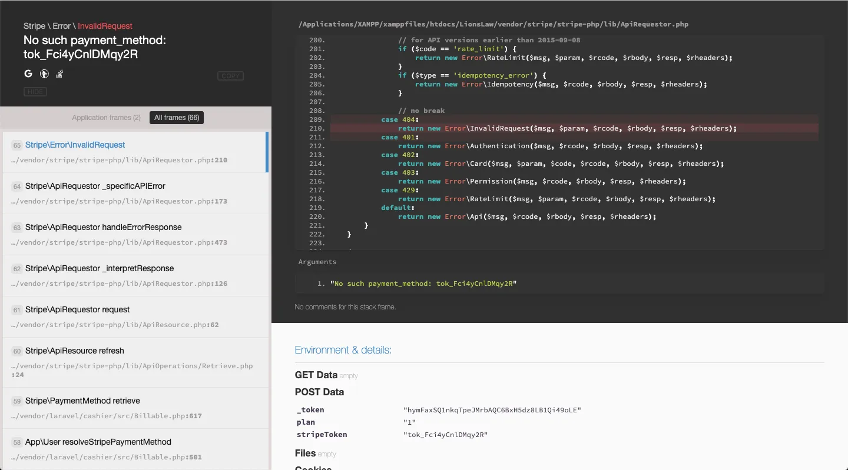
Task: Click line 201 rate_limit condition
Action: pos(458,49)
